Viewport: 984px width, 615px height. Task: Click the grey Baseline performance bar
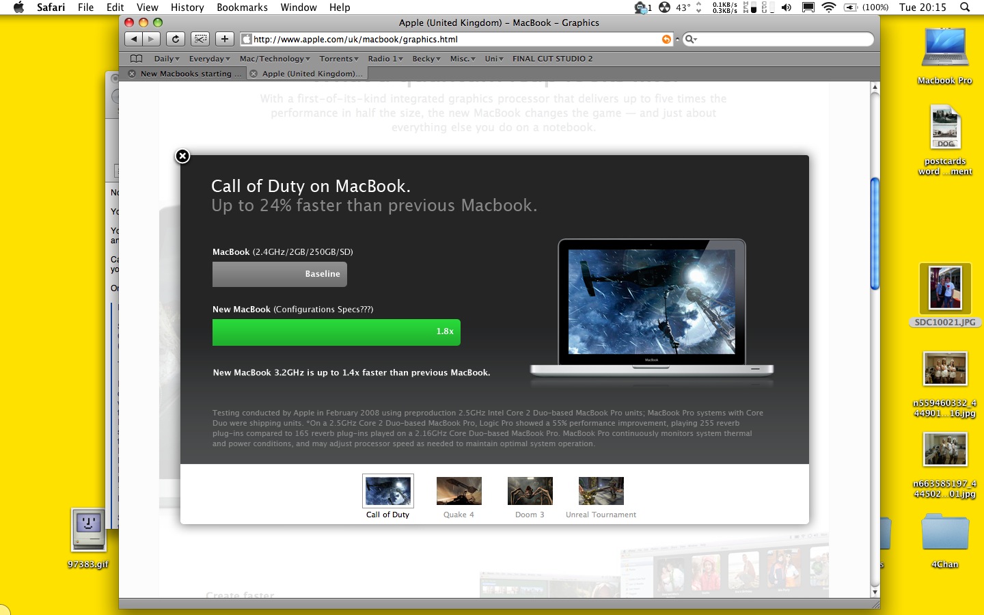point(279,274)
